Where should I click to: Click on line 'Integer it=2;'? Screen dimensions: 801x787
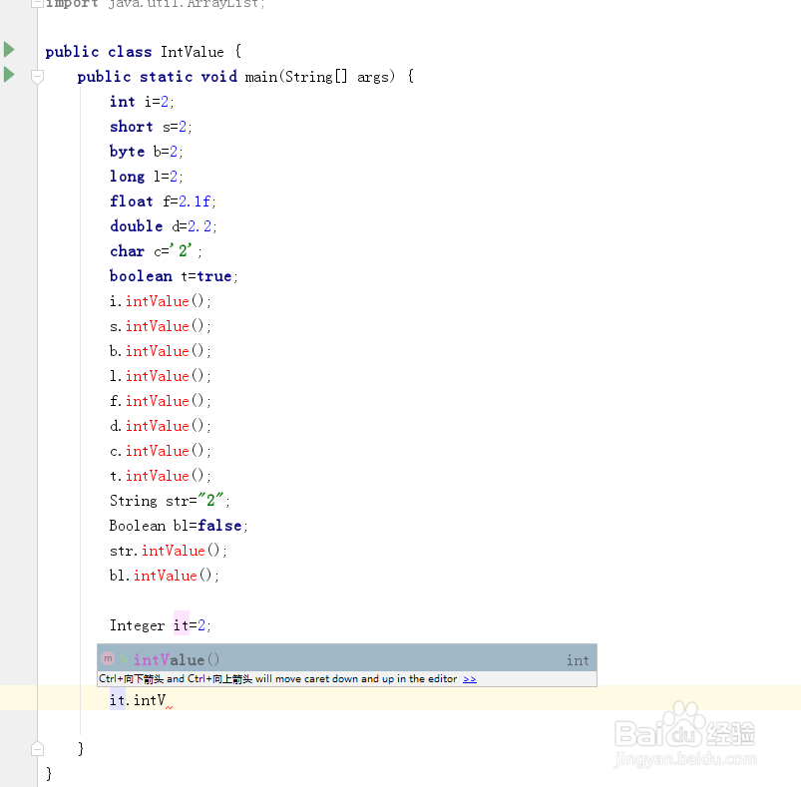[160, 625]
